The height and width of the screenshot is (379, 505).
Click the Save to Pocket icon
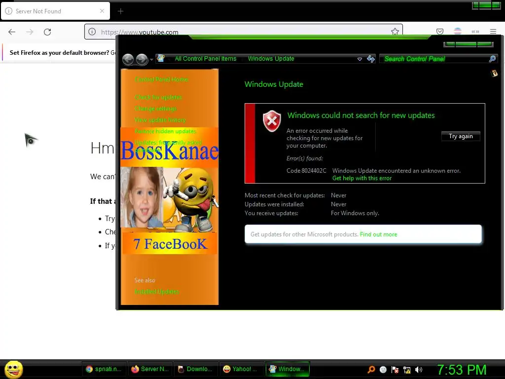click(x=439, y=31)
